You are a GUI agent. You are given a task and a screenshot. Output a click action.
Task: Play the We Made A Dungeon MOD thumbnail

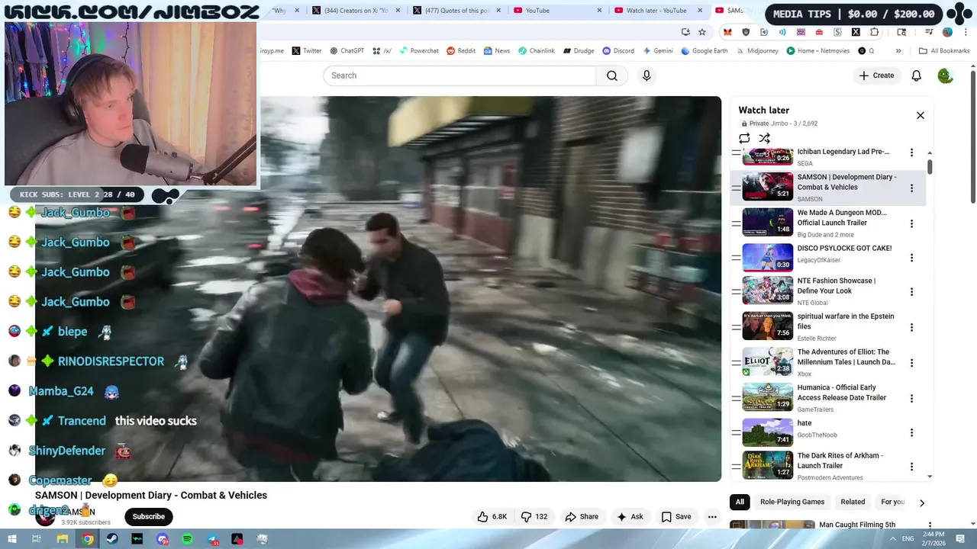point(768,222)
